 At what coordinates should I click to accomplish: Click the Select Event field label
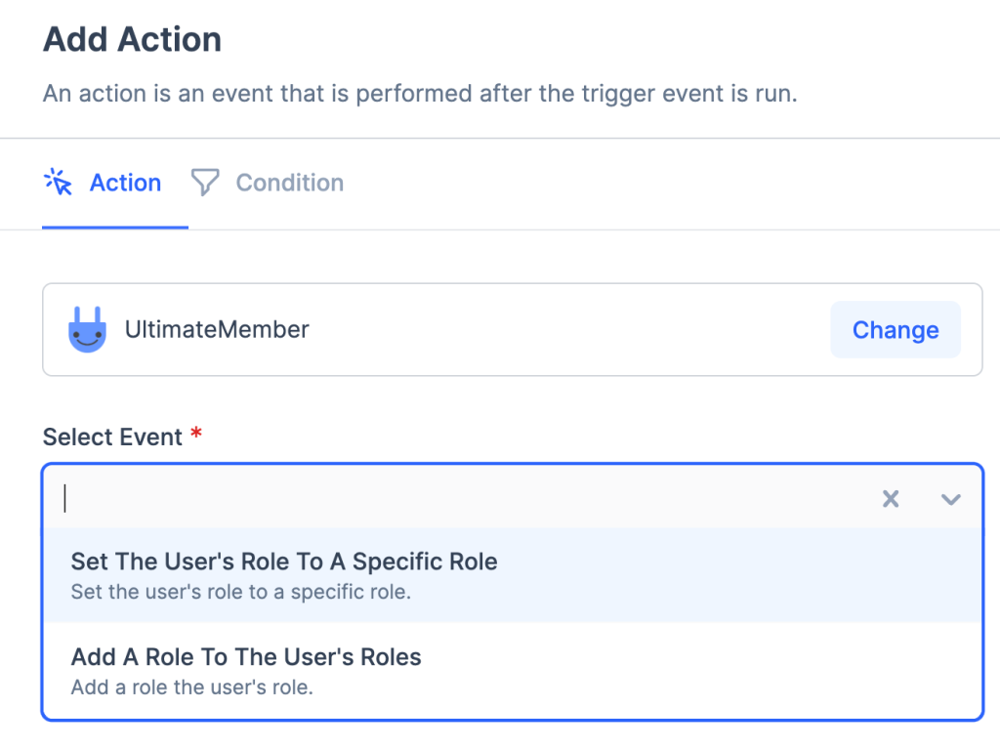112,437
